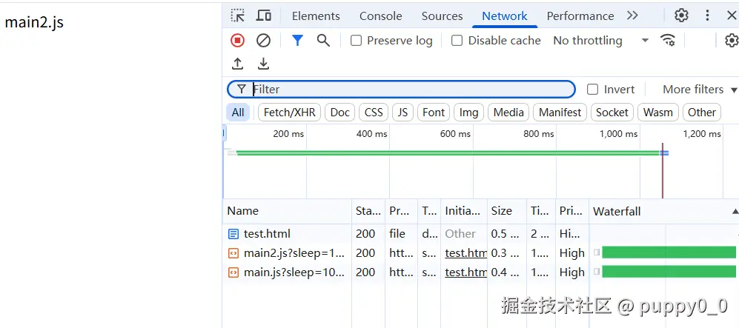Image resolution: width=739 pixels, height=328 pixels.
Task: Open DevTools settings gear in tab bar
Action: coord(681,16)
